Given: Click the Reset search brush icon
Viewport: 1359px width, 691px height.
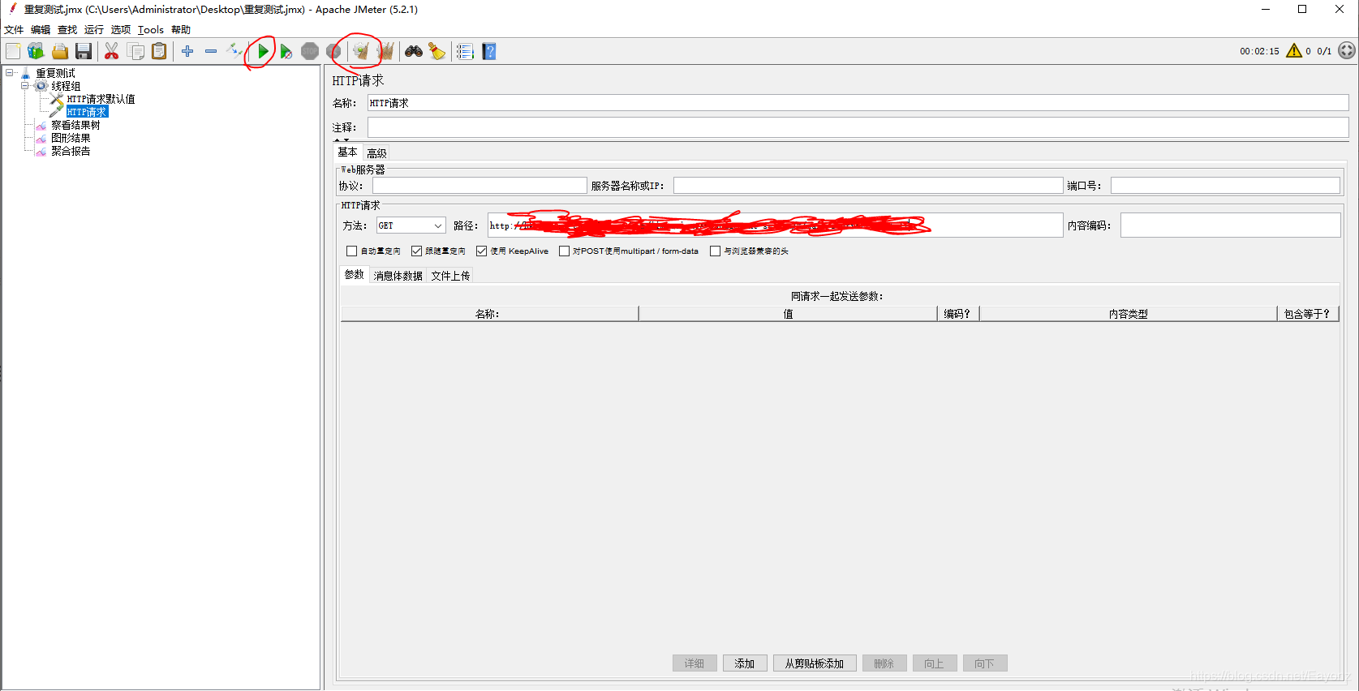Looking at the screenshot, I should tap(437, 51).
